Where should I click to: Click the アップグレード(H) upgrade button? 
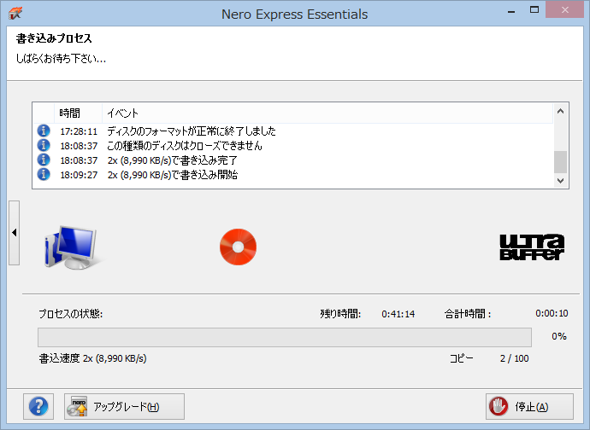[x=124, y=406]
